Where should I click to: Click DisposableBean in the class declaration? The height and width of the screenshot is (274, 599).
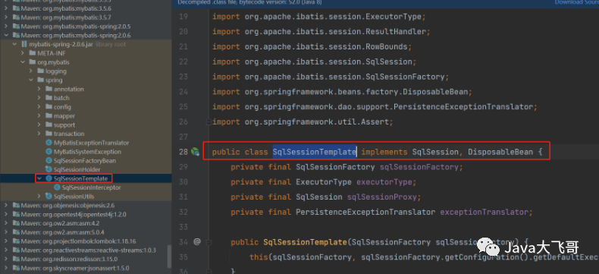(x=500, y=152)
